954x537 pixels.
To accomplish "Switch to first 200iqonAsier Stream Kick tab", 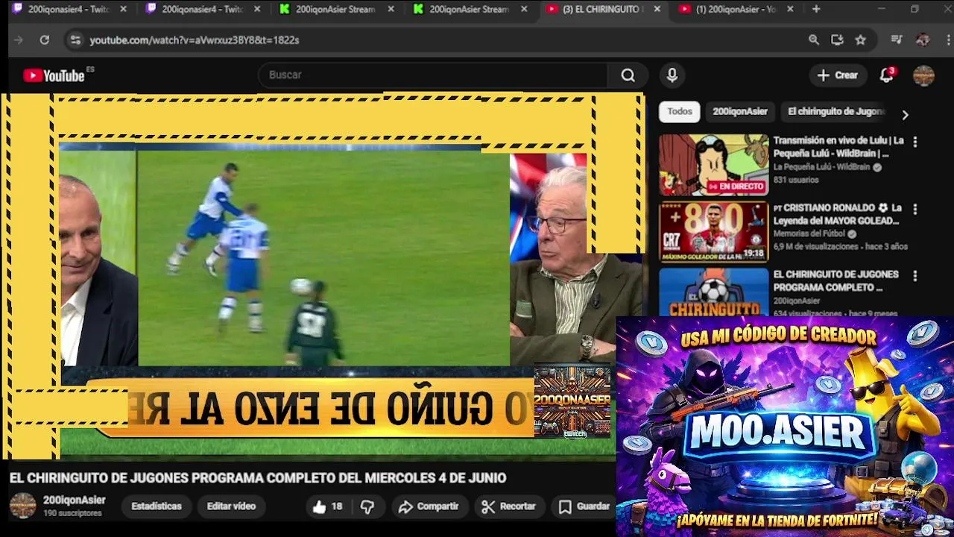I will [x=337, y=10].
